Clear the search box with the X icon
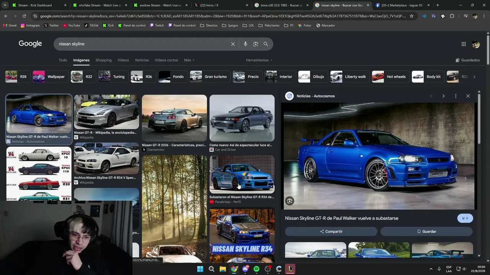 233,44
